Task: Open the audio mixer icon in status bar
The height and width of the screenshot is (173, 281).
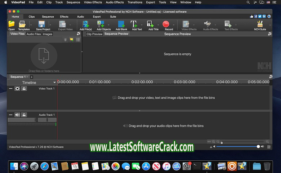Action: pyautogui.click(x=269, y=147)
